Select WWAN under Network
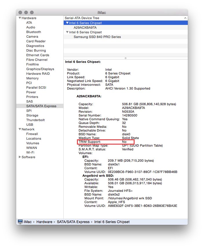Viewport: 204px width, 248px height. point(32,148)
